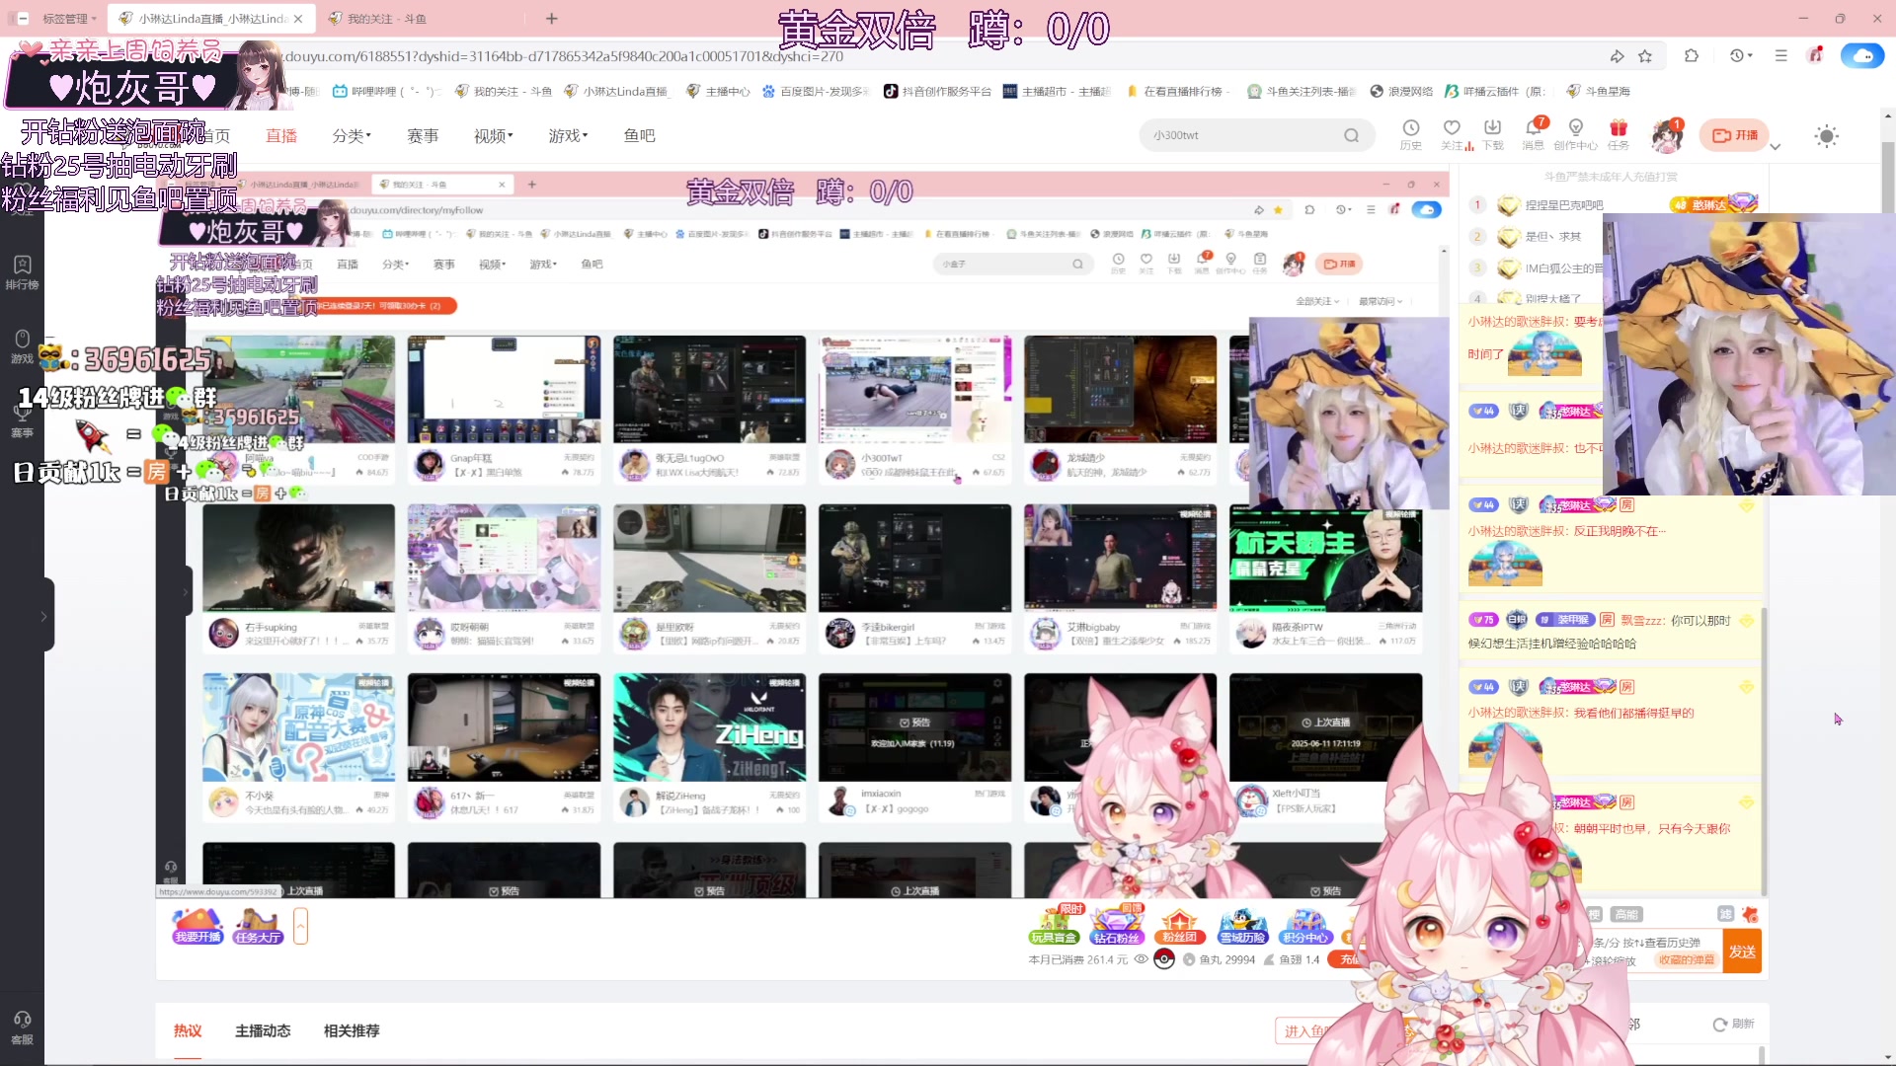
Task: Open the 斗鱼星海 bookmark
Action: point(1598,91)
